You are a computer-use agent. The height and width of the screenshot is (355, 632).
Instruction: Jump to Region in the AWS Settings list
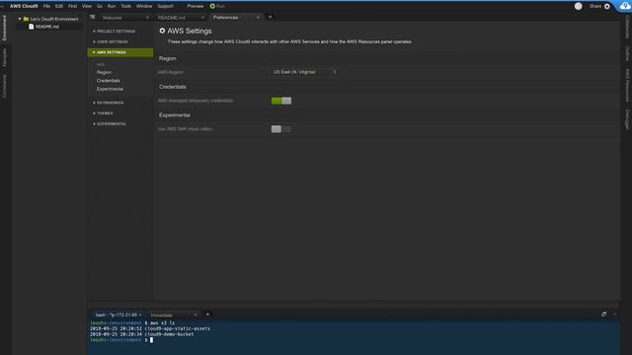click(x=104, y=72)
